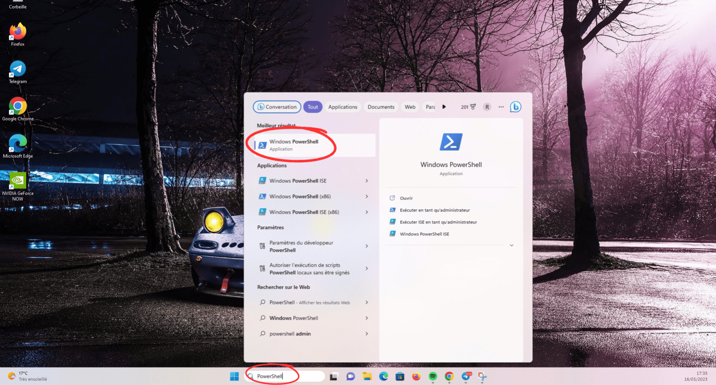716x385 pixels.
Task: Click Ouvrir in preview pane
Action: (x=406, y=198)
